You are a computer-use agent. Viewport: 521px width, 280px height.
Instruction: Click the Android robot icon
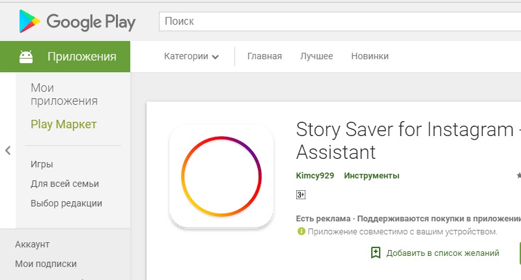tap(26, 57)
